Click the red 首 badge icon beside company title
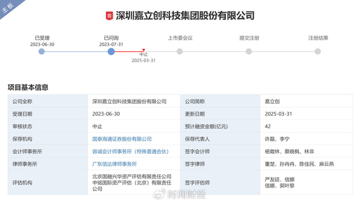 pyautogui.click(x=109, y=16)
